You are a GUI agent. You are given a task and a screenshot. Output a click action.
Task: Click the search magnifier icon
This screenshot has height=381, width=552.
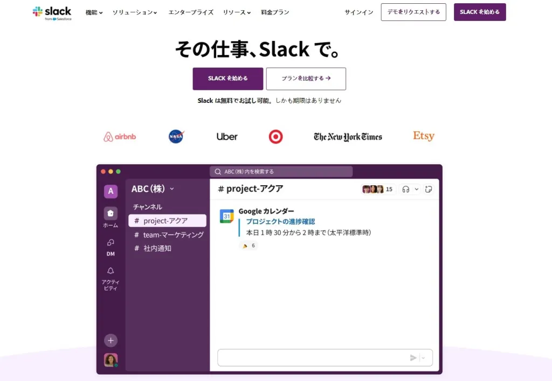pos(218,172)
